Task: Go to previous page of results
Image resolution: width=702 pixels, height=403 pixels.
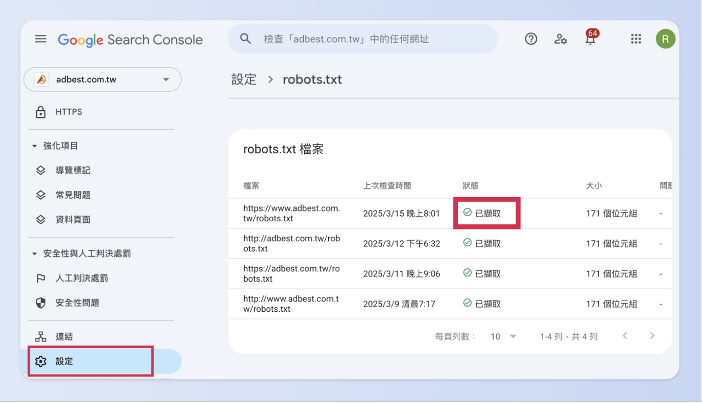Action: 625,336
